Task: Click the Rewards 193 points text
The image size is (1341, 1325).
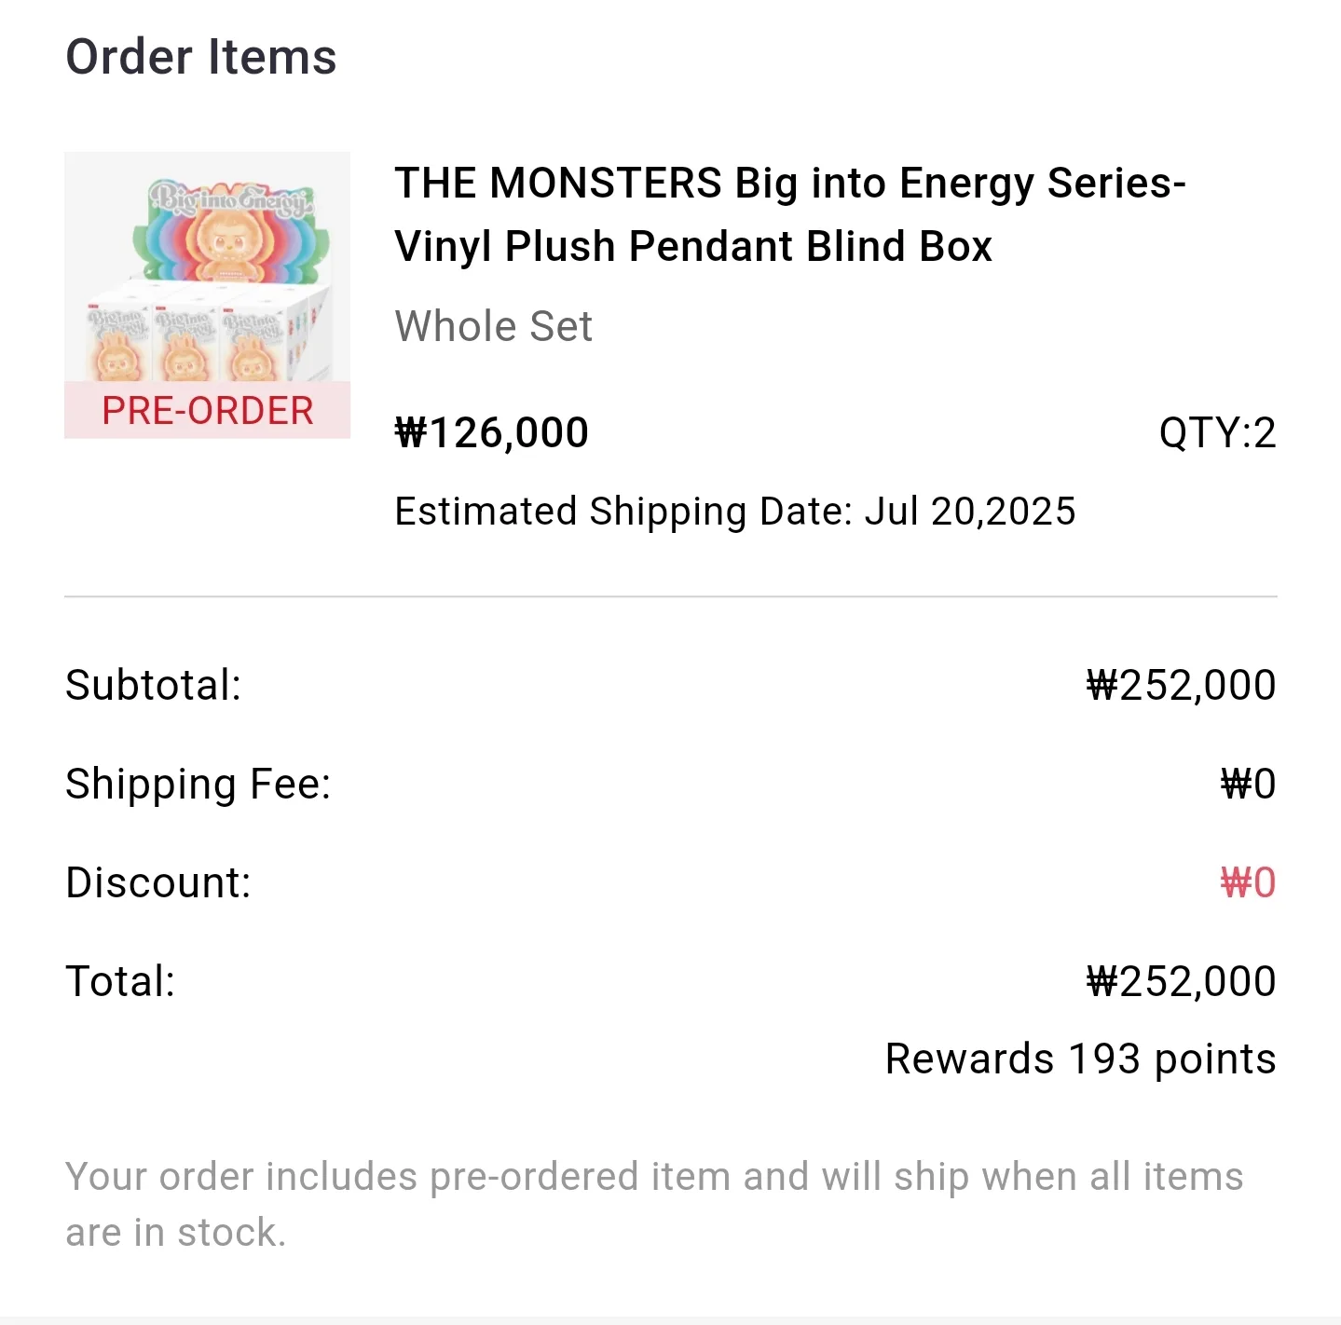Action: tap(1080, 1059)
